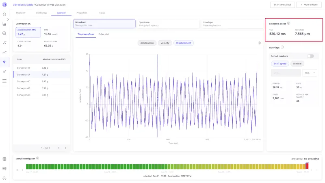
Task: Click the info icon next to Overlays
Action: (282, 47)
